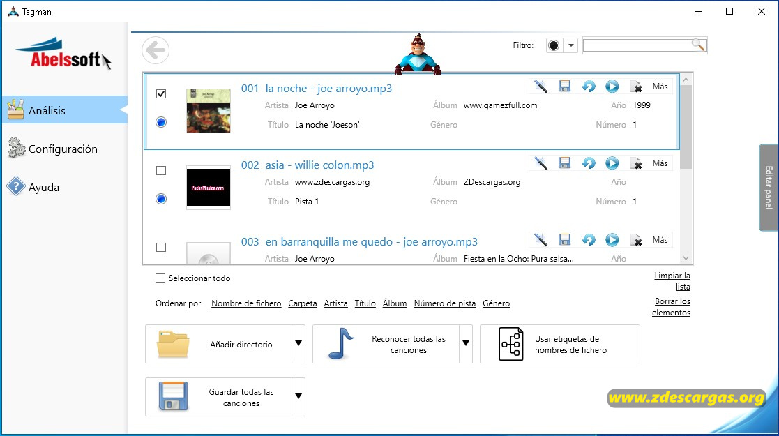Expand Guardar todas las canciones dropdown arrow
Viewport: 779px width, 436px height.
pyautogui.click(x=298, y=397)
